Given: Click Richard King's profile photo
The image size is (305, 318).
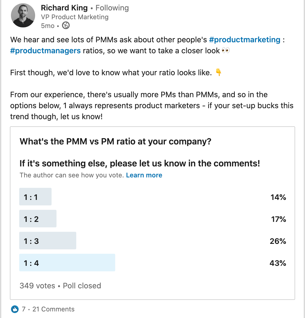Looking at the screenshot, I should coord(23,15).
